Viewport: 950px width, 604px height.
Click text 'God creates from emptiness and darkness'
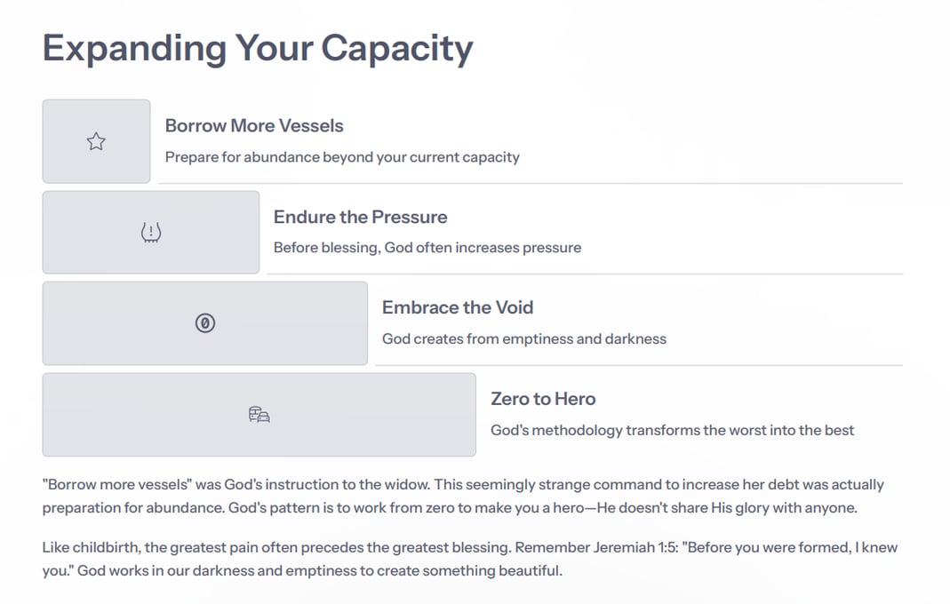pos(524,338)
